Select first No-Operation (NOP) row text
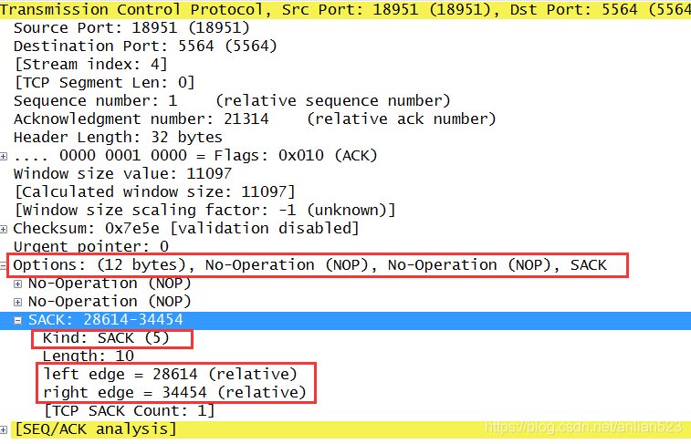691x444 pixels. point(110,284)
